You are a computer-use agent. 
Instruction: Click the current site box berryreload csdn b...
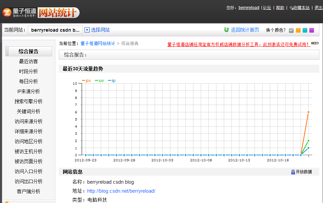55,30
